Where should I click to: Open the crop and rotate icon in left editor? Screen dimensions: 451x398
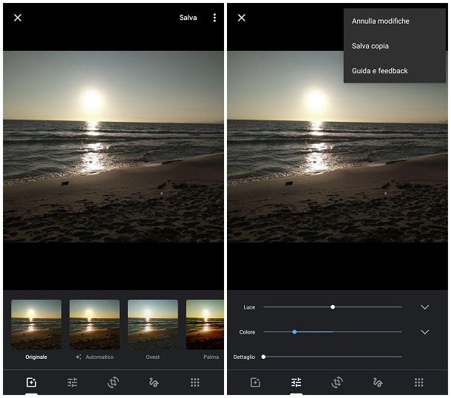113,382
